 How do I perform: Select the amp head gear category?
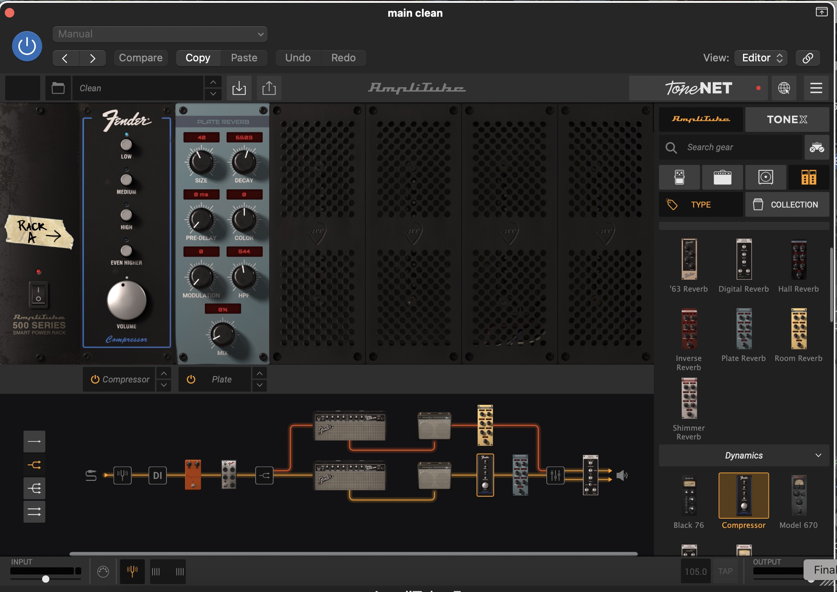[722, 177]
